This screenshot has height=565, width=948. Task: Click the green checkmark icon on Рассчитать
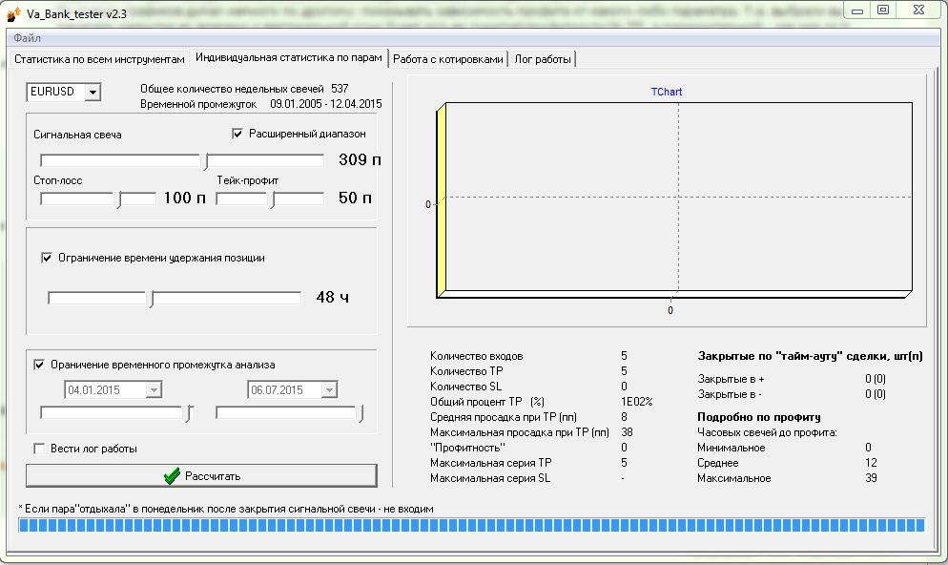[172, 476]
